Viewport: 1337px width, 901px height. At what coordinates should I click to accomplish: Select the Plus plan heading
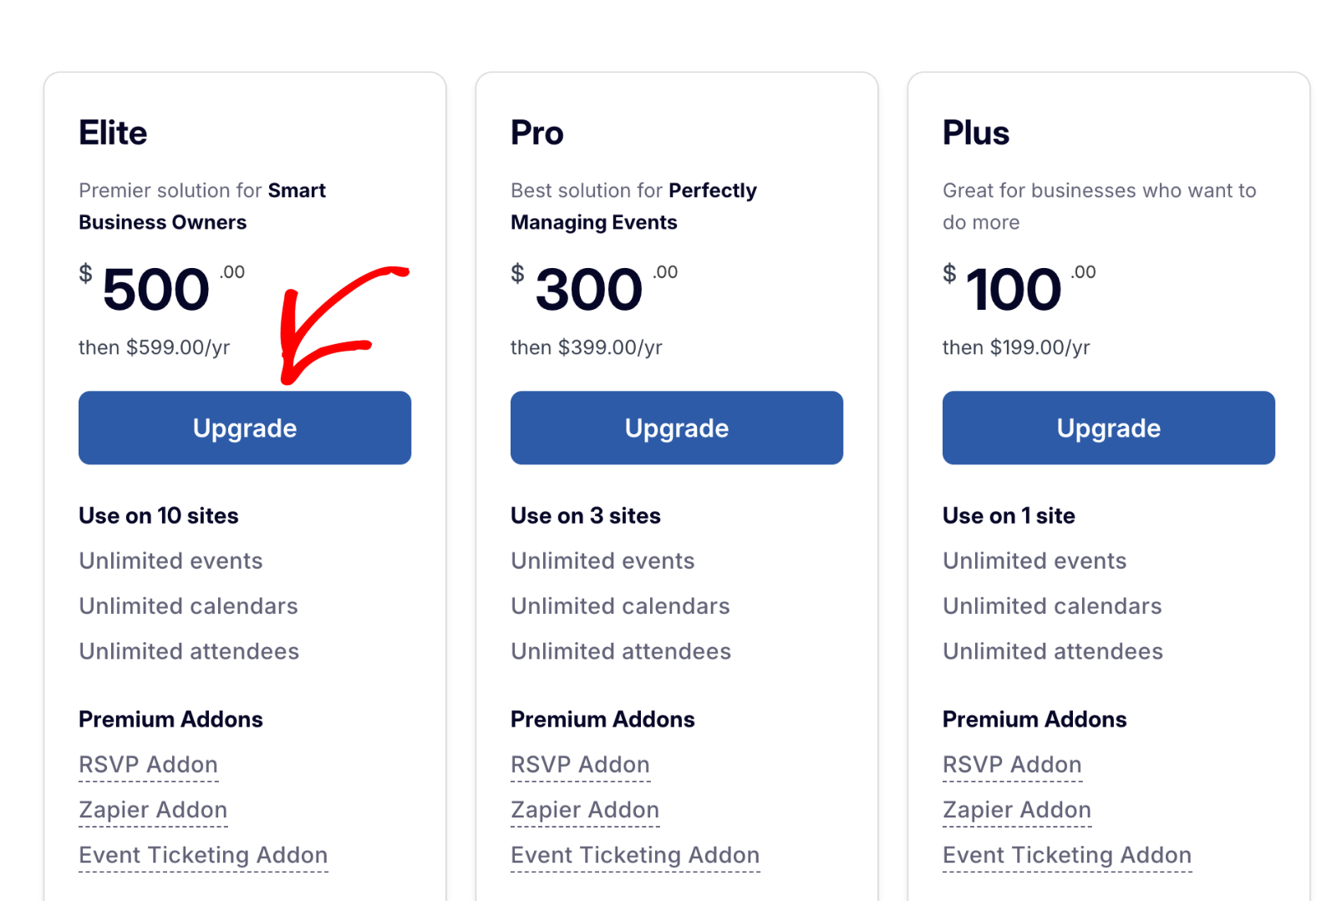[976, 132]
